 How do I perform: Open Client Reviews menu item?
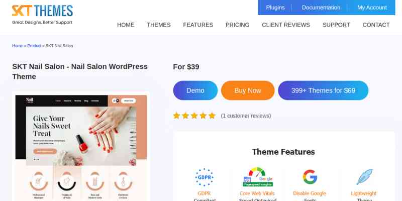click(x=286, y=25)
